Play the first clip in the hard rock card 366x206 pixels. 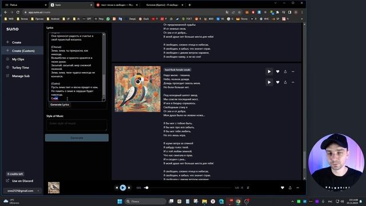[x=269, y=72]
